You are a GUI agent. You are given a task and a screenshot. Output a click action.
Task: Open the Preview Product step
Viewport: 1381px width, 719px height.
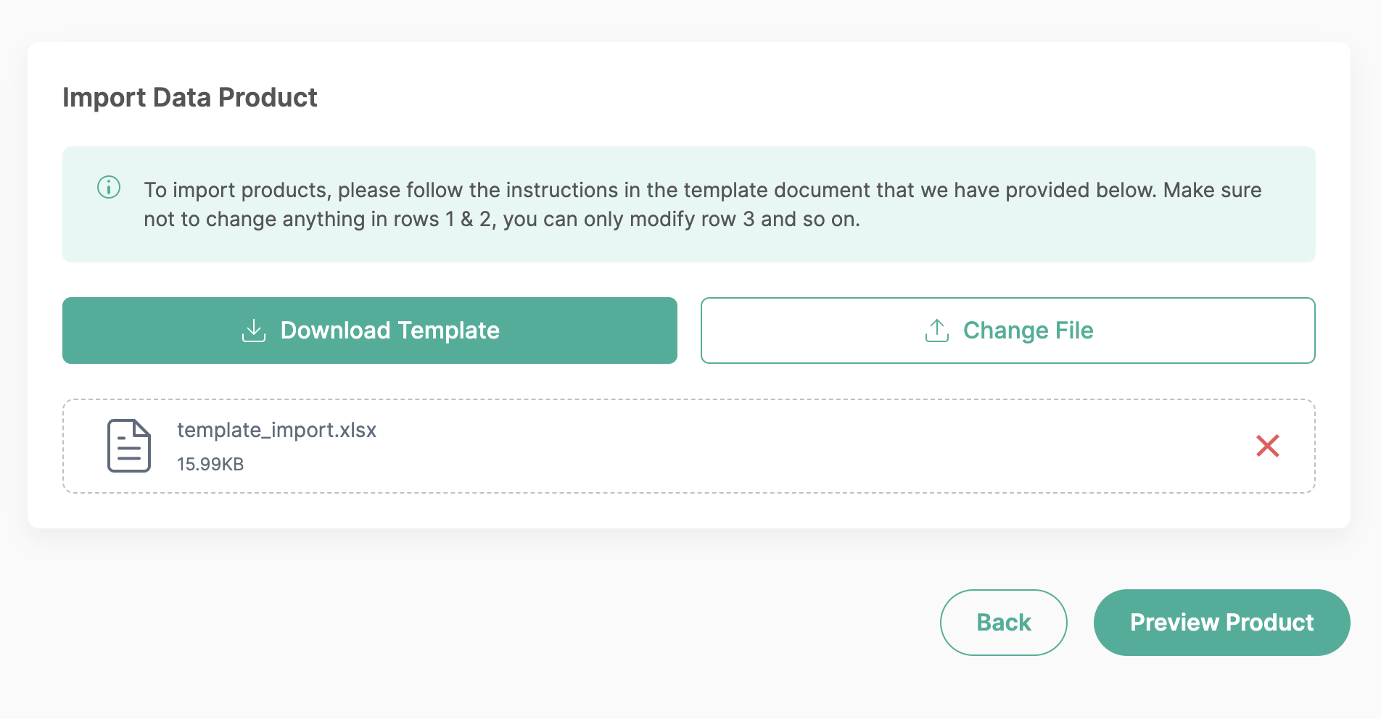point(1221,623)
